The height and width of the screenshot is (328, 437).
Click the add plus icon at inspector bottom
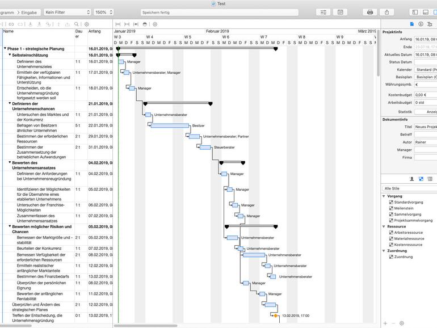click(385, 323)
